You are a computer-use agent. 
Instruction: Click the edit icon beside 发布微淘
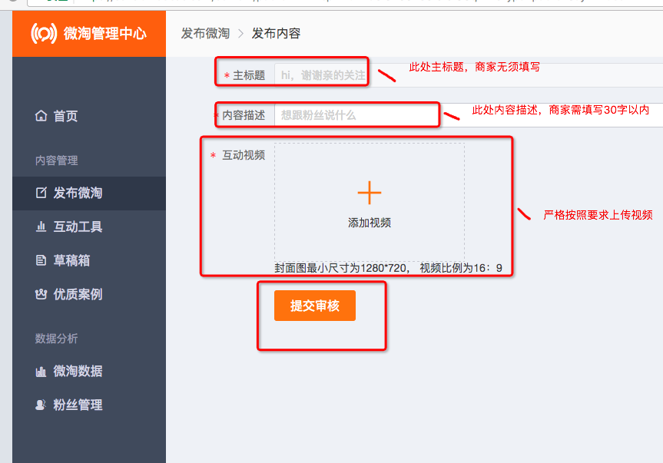(41, 193)
